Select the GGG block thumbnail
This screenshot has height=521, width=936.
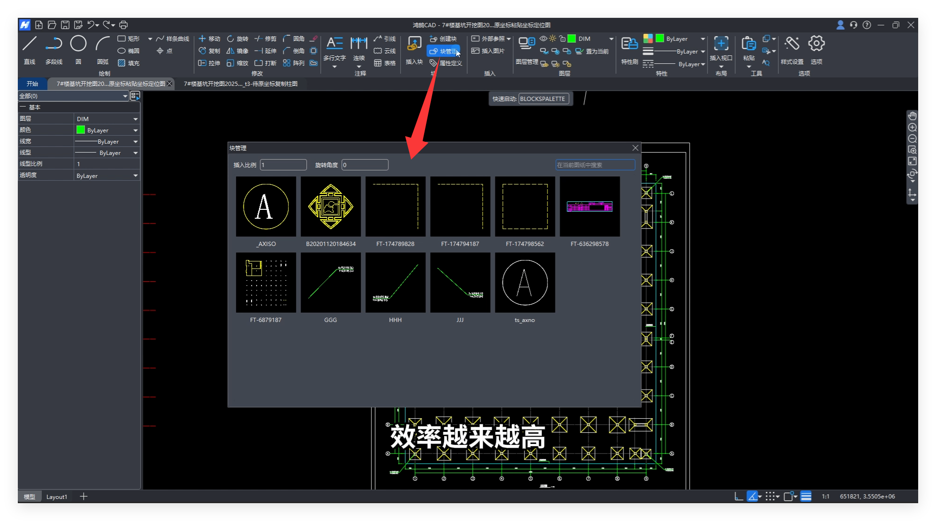[330, 283]
